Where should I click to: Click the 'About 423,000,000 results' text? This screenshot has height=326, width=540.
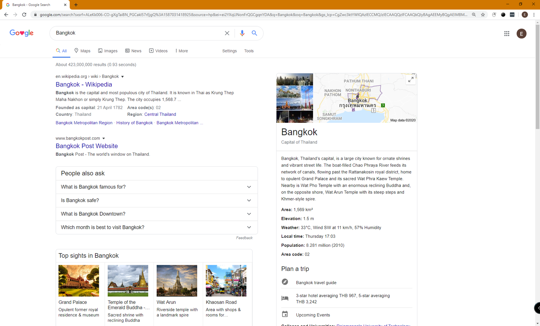click(x=96, y=65)
